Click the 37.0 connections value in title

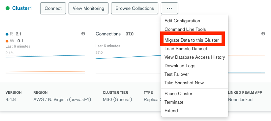click(x=130, y=34)
